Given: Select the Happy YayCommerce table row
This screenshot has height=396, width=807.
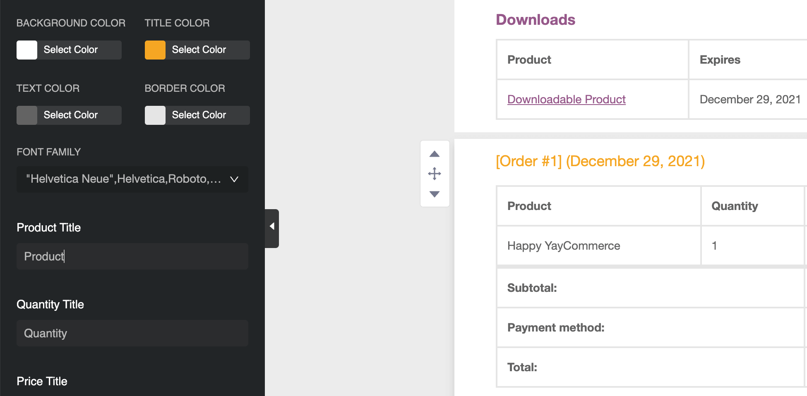Looking at the screenshot, I should [x=564, y=246].
